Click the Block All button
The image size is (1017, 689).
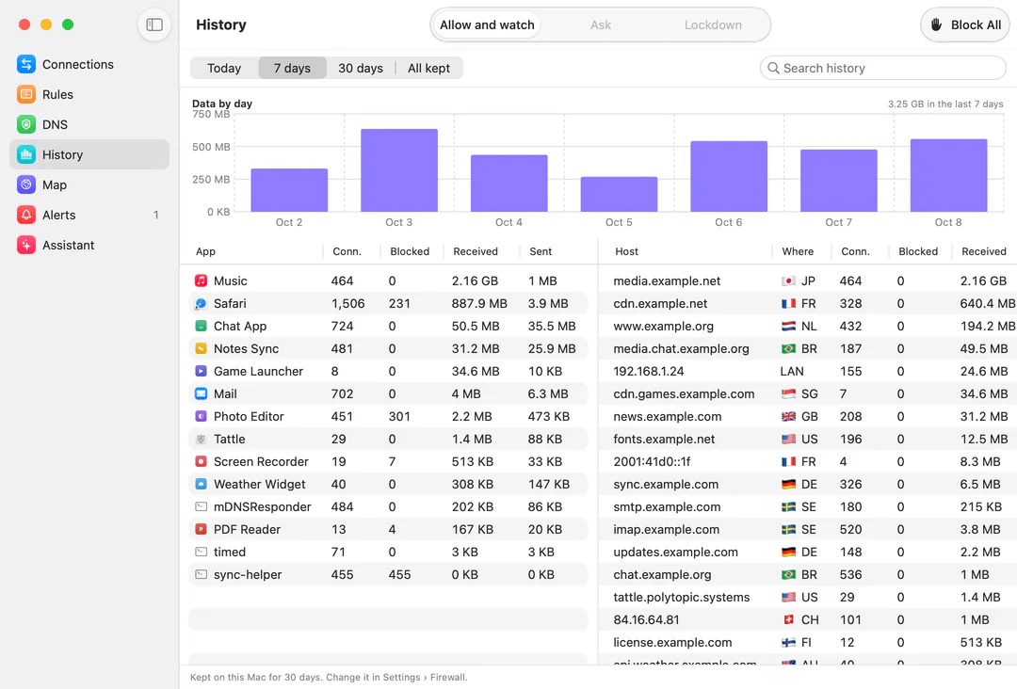(x=965, y=24)
